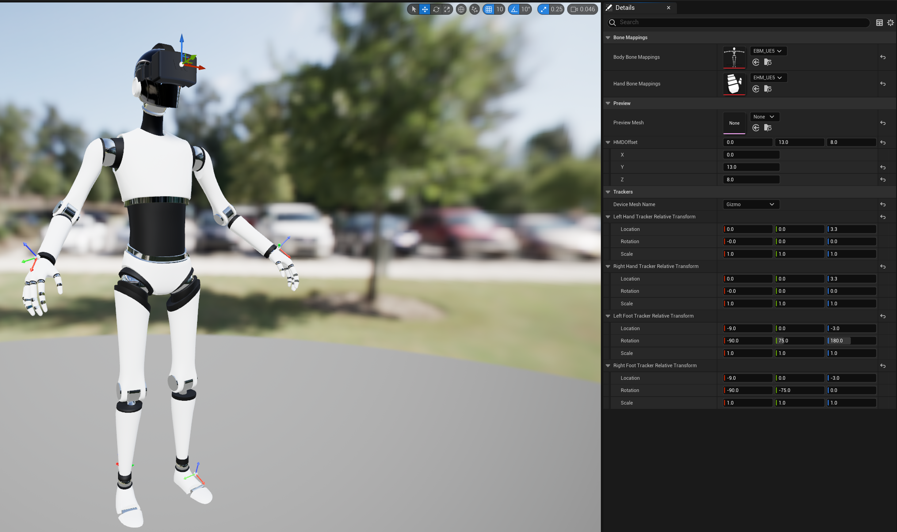Collapse the Left Foot Tracker Relative Transform section
This screenshot has width=897, height=532.
tap(608, 316)
